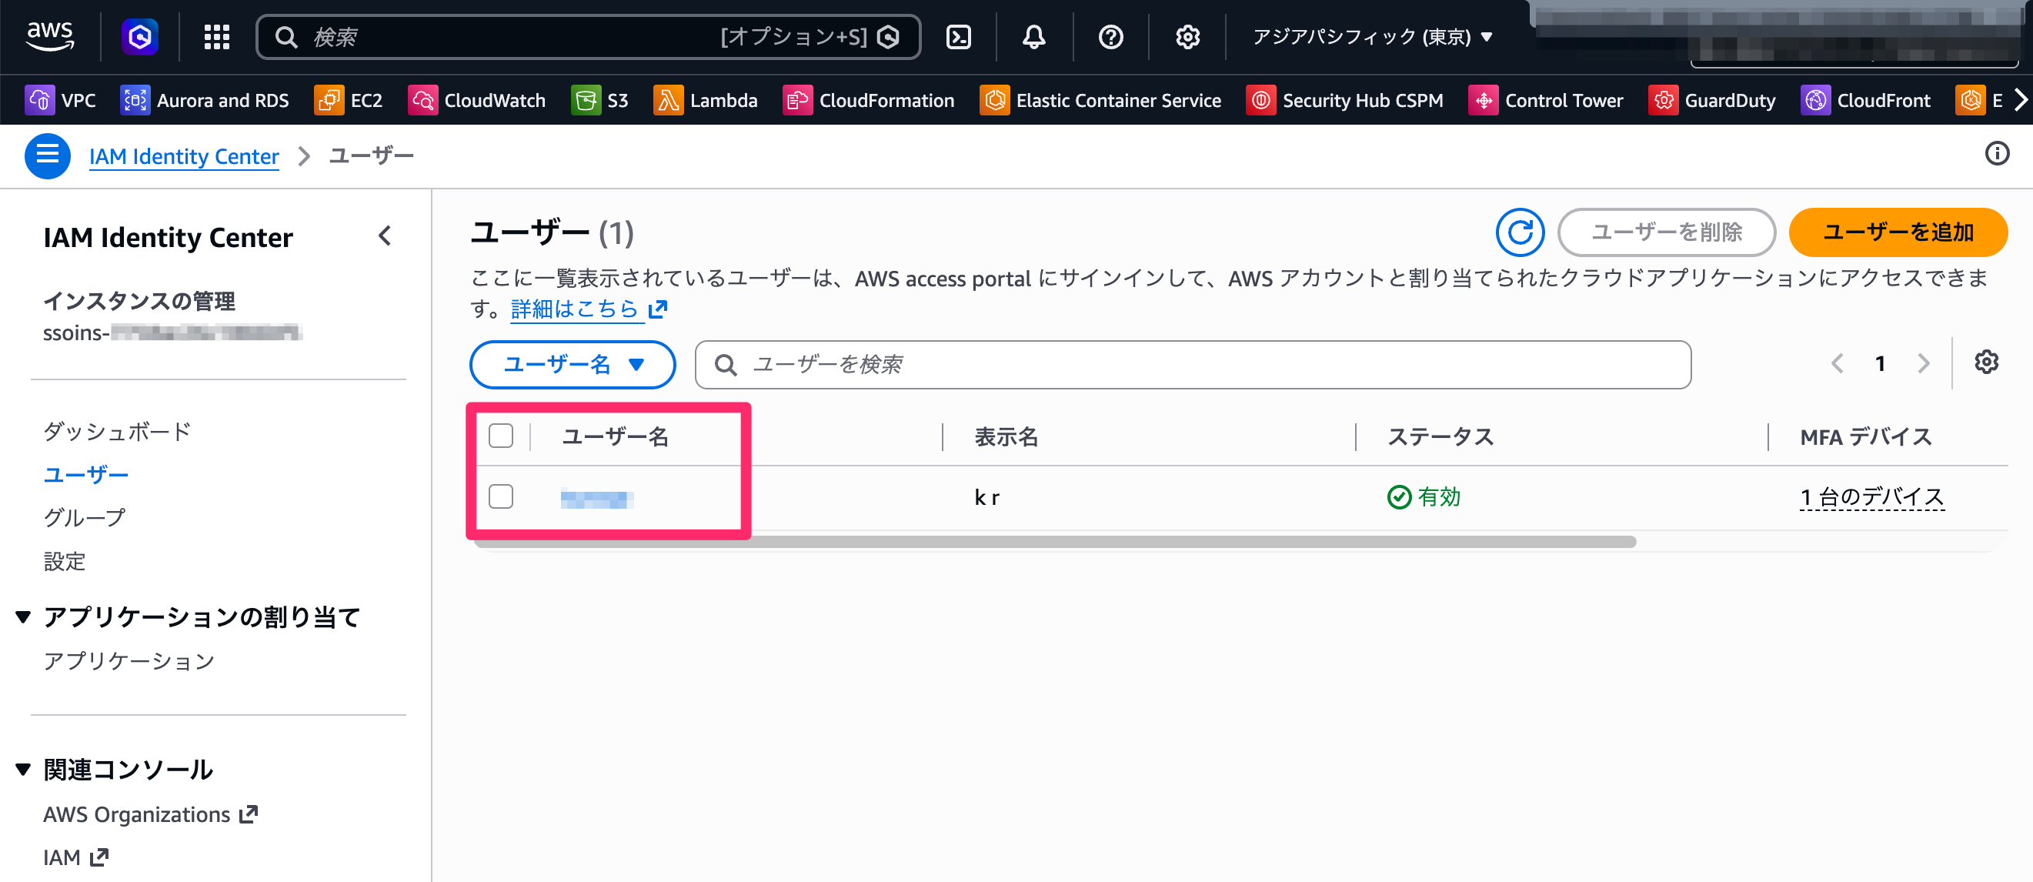Viewport: 2033px width, 882px height.
Task: Open GuardDuty service shortcut
Action: pyautogui.click(x=1712, y=100)
